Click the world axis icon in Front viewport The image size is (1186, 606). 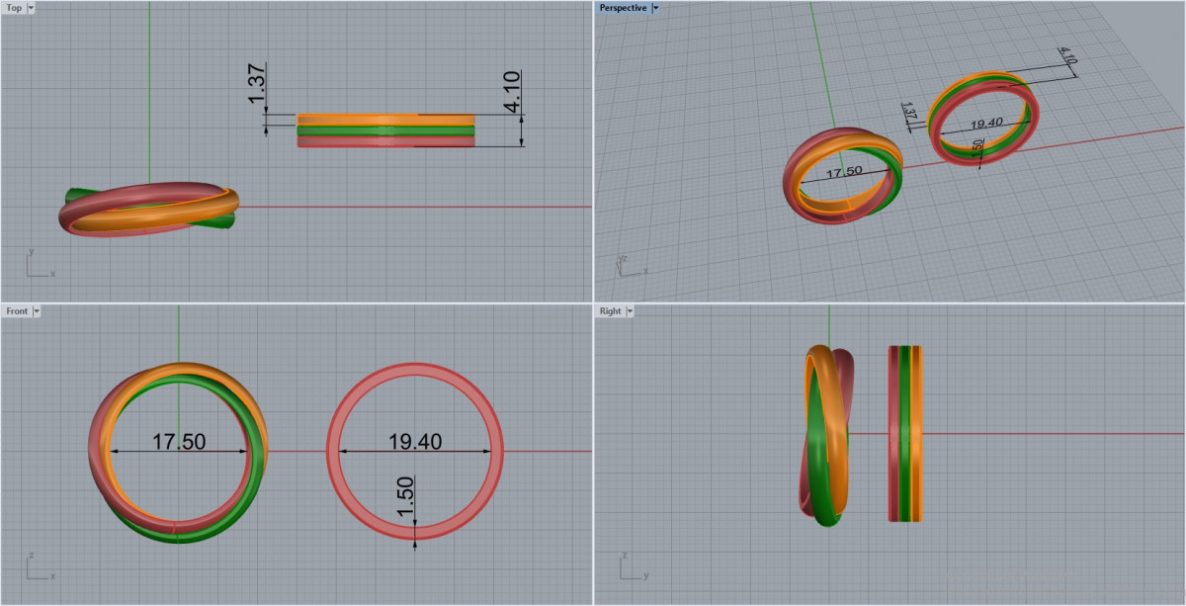click(38, 568)
